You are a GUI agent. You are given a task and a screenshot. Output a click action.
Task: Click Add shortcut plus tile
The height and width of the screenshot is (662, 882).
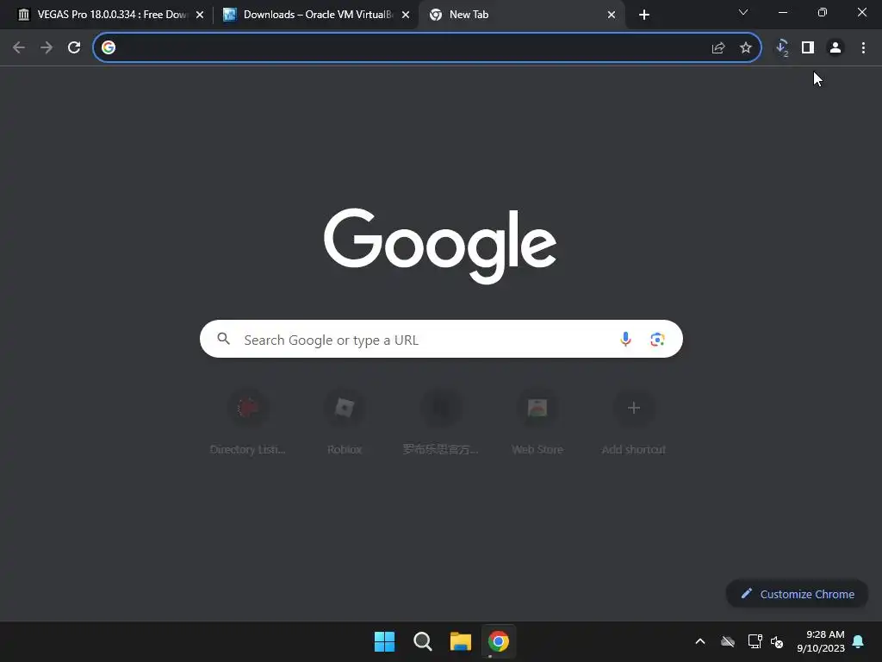(634, 422)
